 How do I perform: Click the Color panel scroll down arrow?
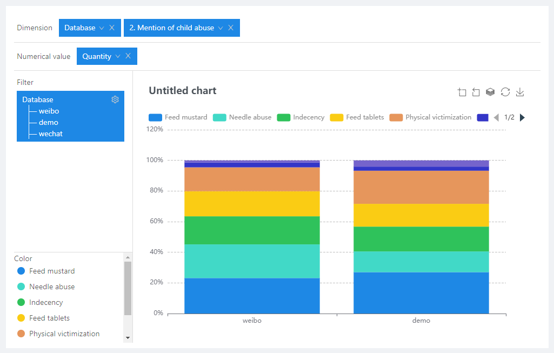[128, 337]
